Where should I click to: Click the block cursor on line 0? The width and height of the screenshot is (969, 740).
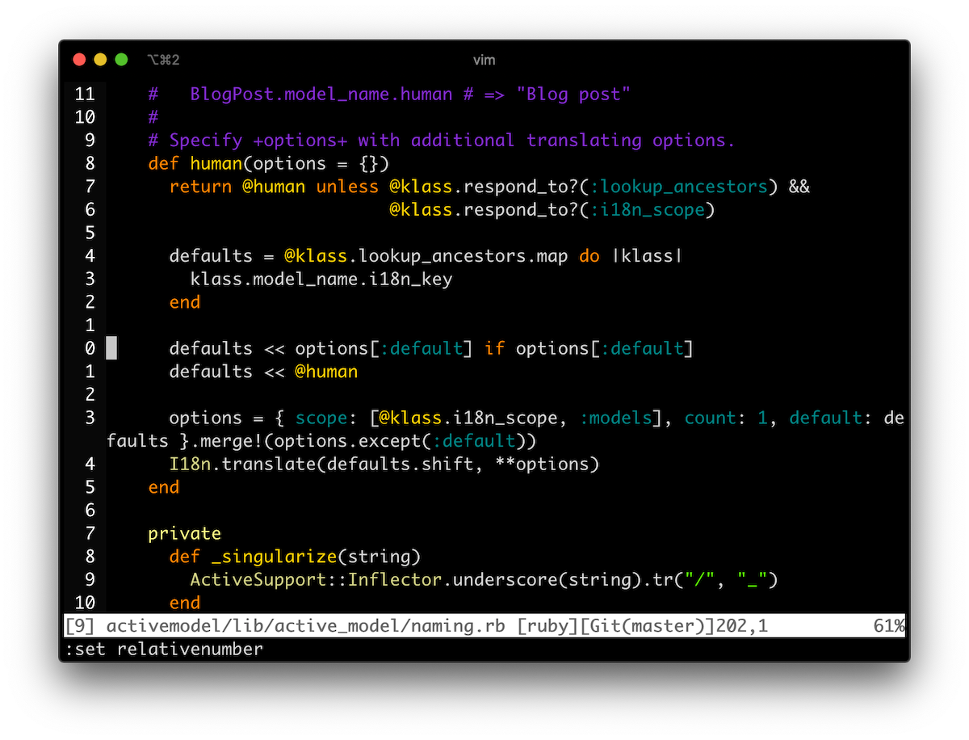[x=111, y=348]
